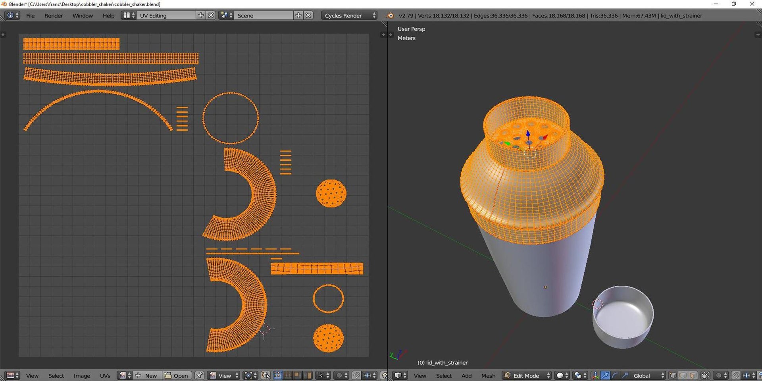
Task: Open the Cycles Render engine dropdown
Action: point(349,15)
